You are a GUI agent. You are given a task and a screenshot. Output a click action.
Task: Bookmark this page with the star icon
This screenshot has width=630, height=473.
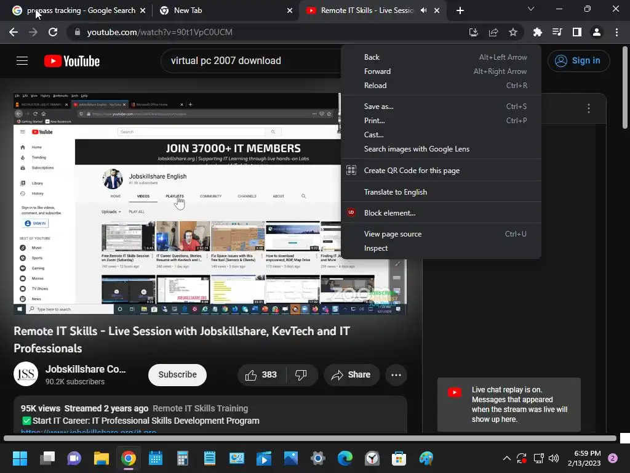[513, 32]
